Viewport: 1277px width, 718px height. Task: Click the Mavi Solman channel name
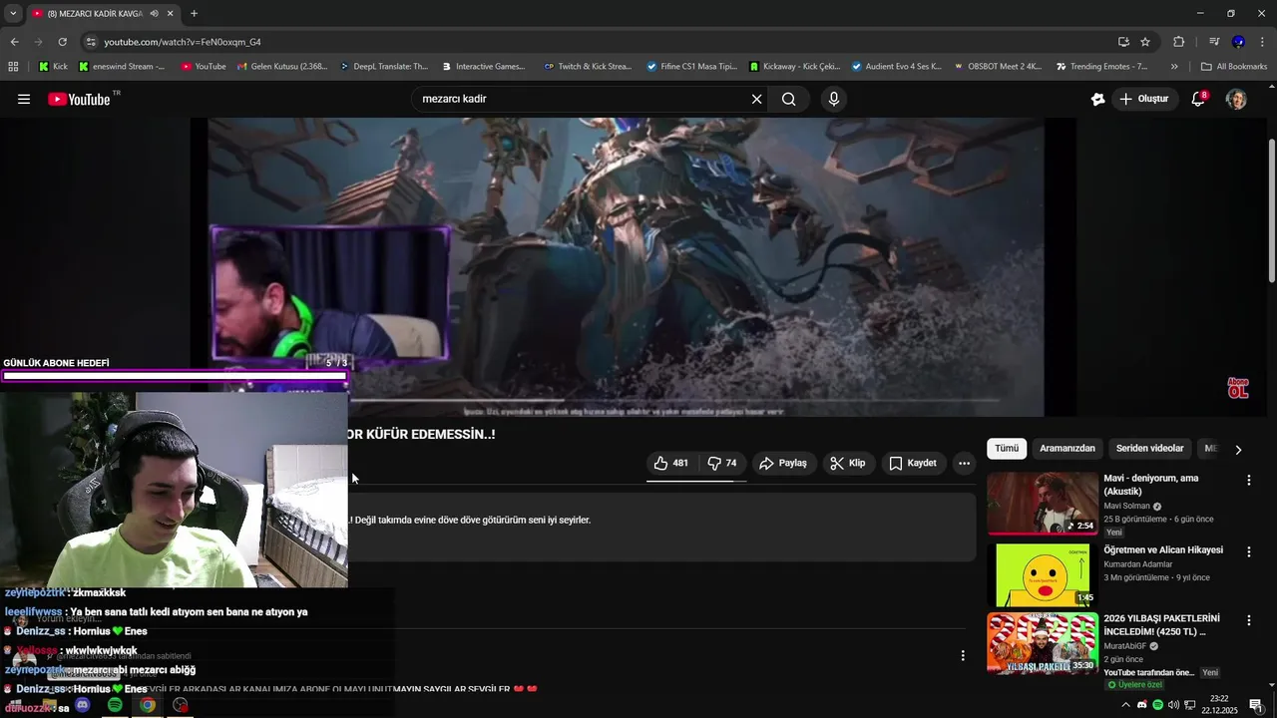1126,506
